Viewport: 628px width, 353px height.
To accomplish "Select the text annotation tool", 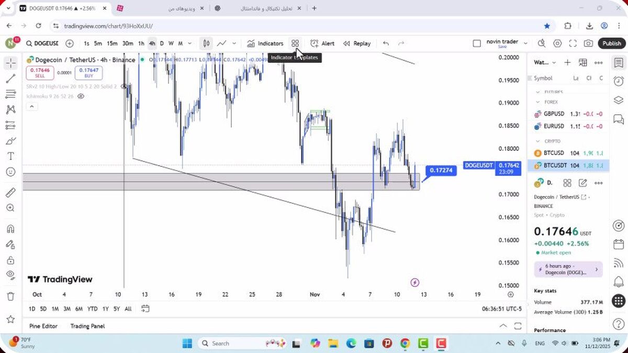I will pos(10,156).
